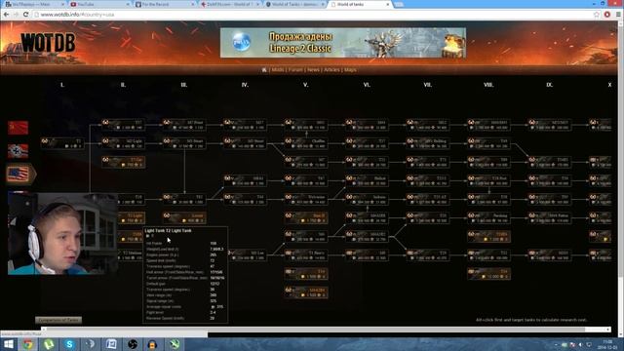Select the M3 Stuart tank node
Viewport: 624px width, 351px height.
click(x=184, y=143)
